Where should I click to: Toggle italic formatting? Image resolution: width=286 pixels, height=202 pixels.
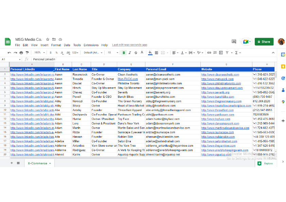tap(130, 53)
